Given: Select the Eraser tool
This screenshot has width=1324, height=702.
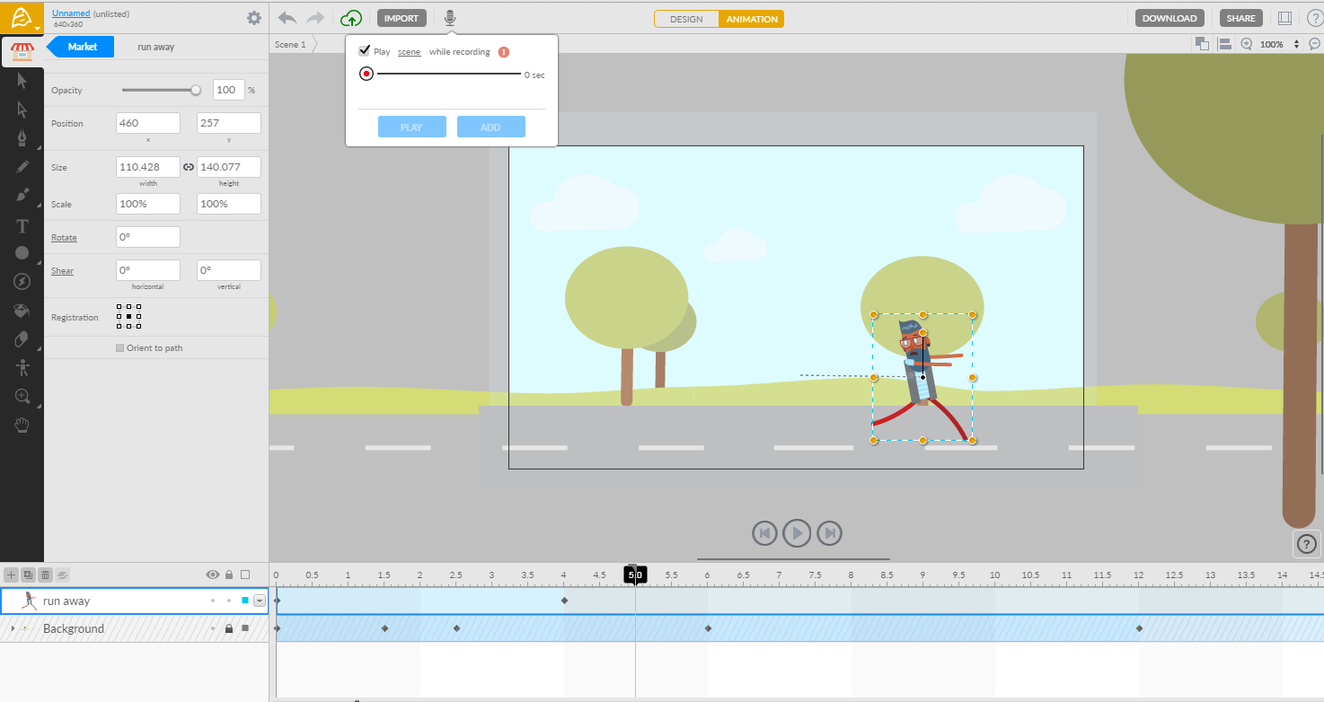Looking at the screenshot, I should tap(22, 339).
